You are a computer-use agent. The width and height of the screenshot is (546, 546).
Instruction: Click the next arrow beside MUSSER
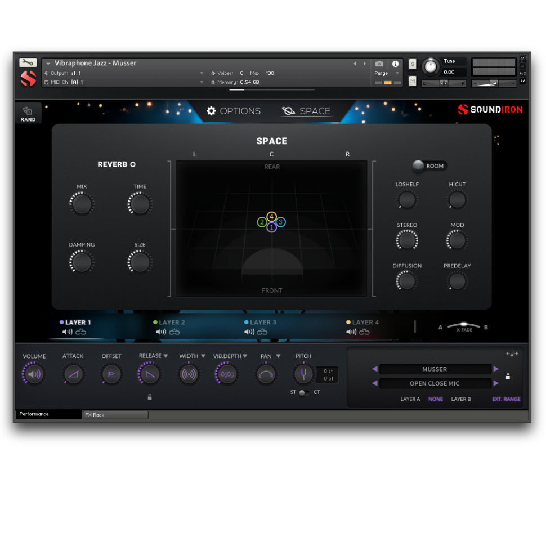[x=495, y=369]
